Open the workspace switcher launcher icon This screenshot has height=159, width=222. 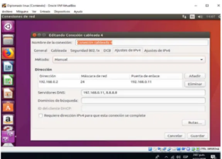pyautogui.click(x=8, y=137)
